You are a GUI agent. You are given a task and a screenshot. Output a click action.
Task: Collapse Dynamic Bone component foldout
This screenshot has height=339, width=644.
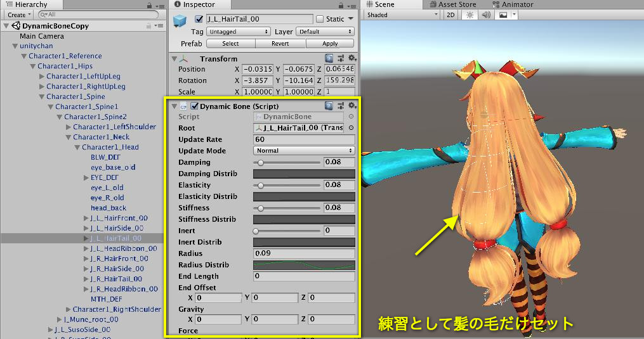pos(174,106)
